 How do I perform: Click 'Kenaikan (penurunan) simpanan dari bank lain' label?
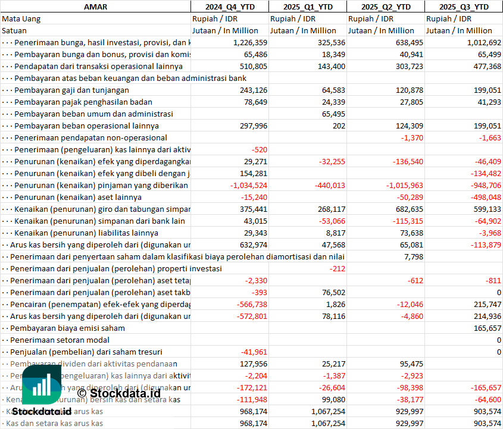click(99, 221)
